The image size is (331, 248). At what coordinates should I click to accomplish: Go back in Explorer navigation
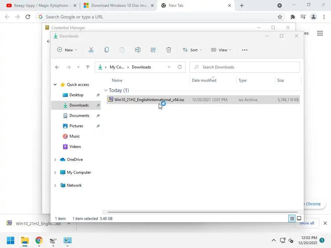click(x=57, y=67)
